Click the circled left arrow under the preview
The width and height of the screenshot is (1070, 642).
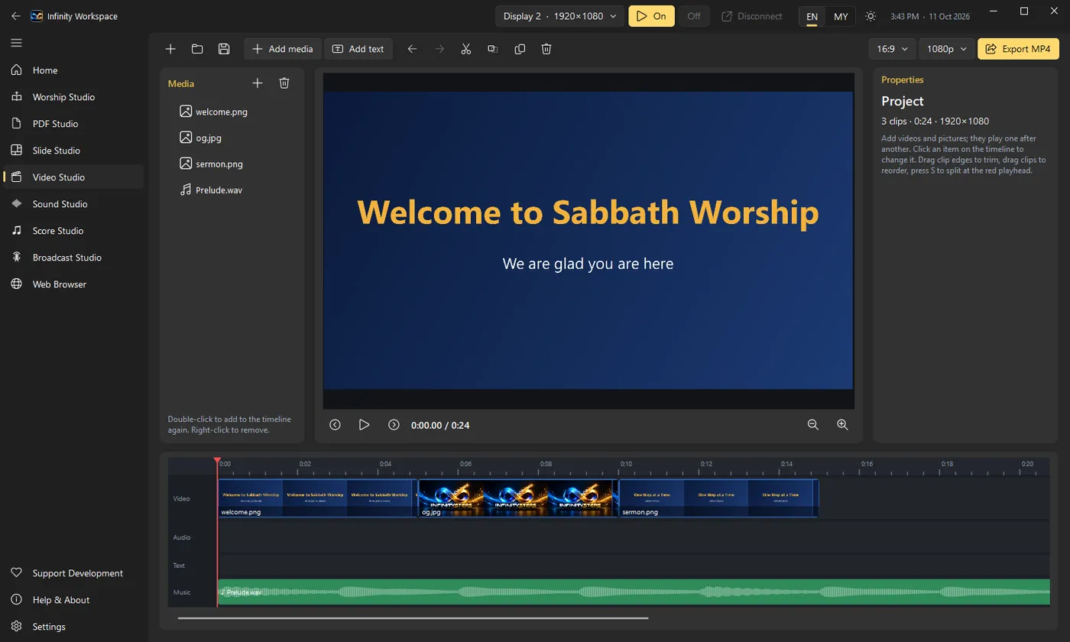tap(335, 425)
